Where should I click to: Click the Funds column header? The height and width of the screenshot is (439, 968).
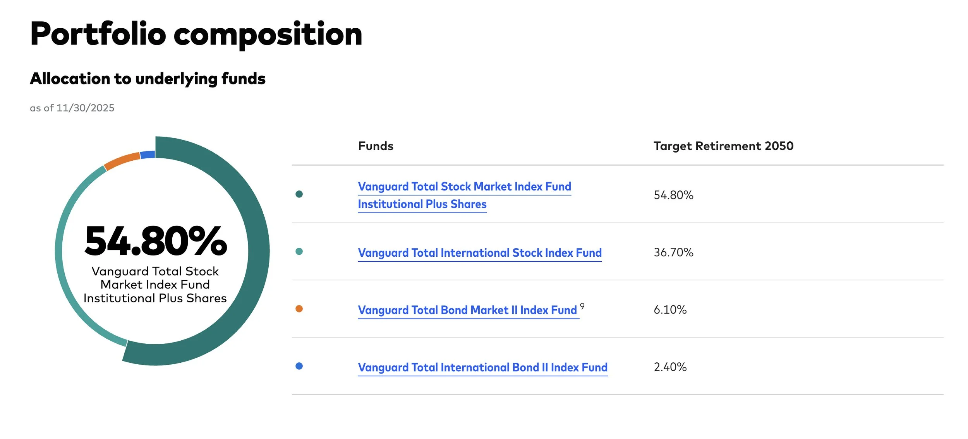[x=376, y=146]
